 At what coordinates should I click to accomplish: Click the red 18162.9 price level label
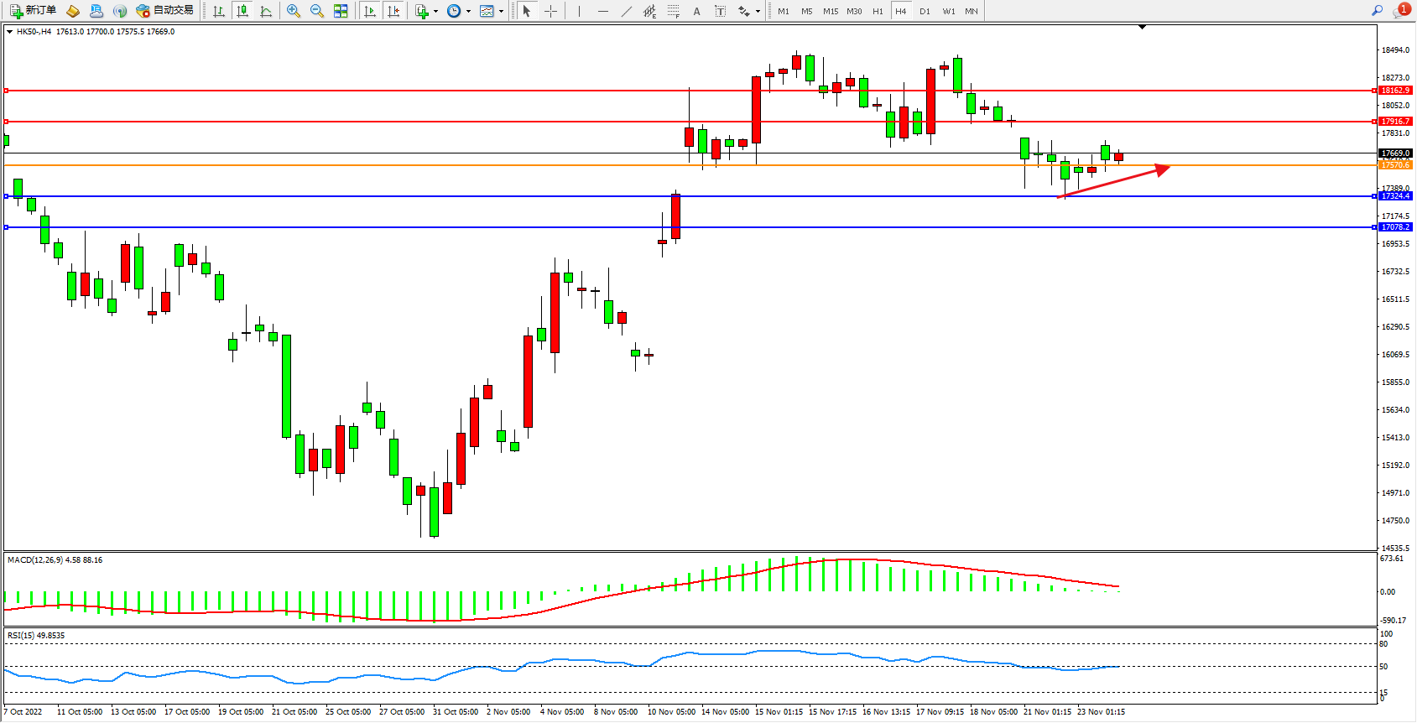[x=1396, y=91]
